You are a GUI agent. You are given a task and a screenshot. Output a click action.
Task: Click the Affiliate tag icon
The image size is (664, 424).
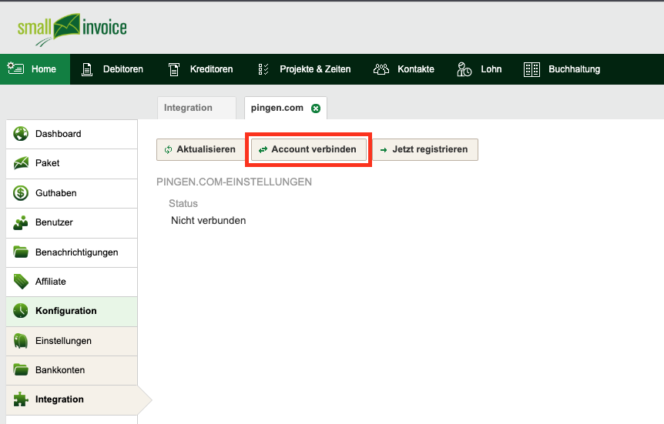tap(21, 282)
